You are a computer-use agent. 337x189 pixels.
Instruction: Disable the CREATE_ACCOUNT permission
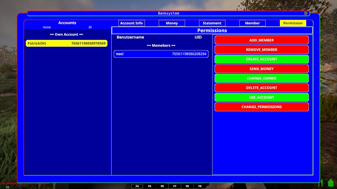pos(261,59)
